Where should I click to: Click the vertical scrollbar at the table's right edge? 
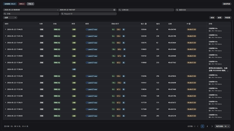232,35
